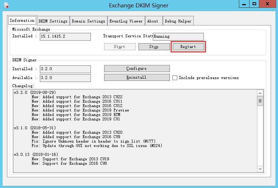Click the DKIM Signer installed version field
The image size is (278, 188).
coord(64,69)
